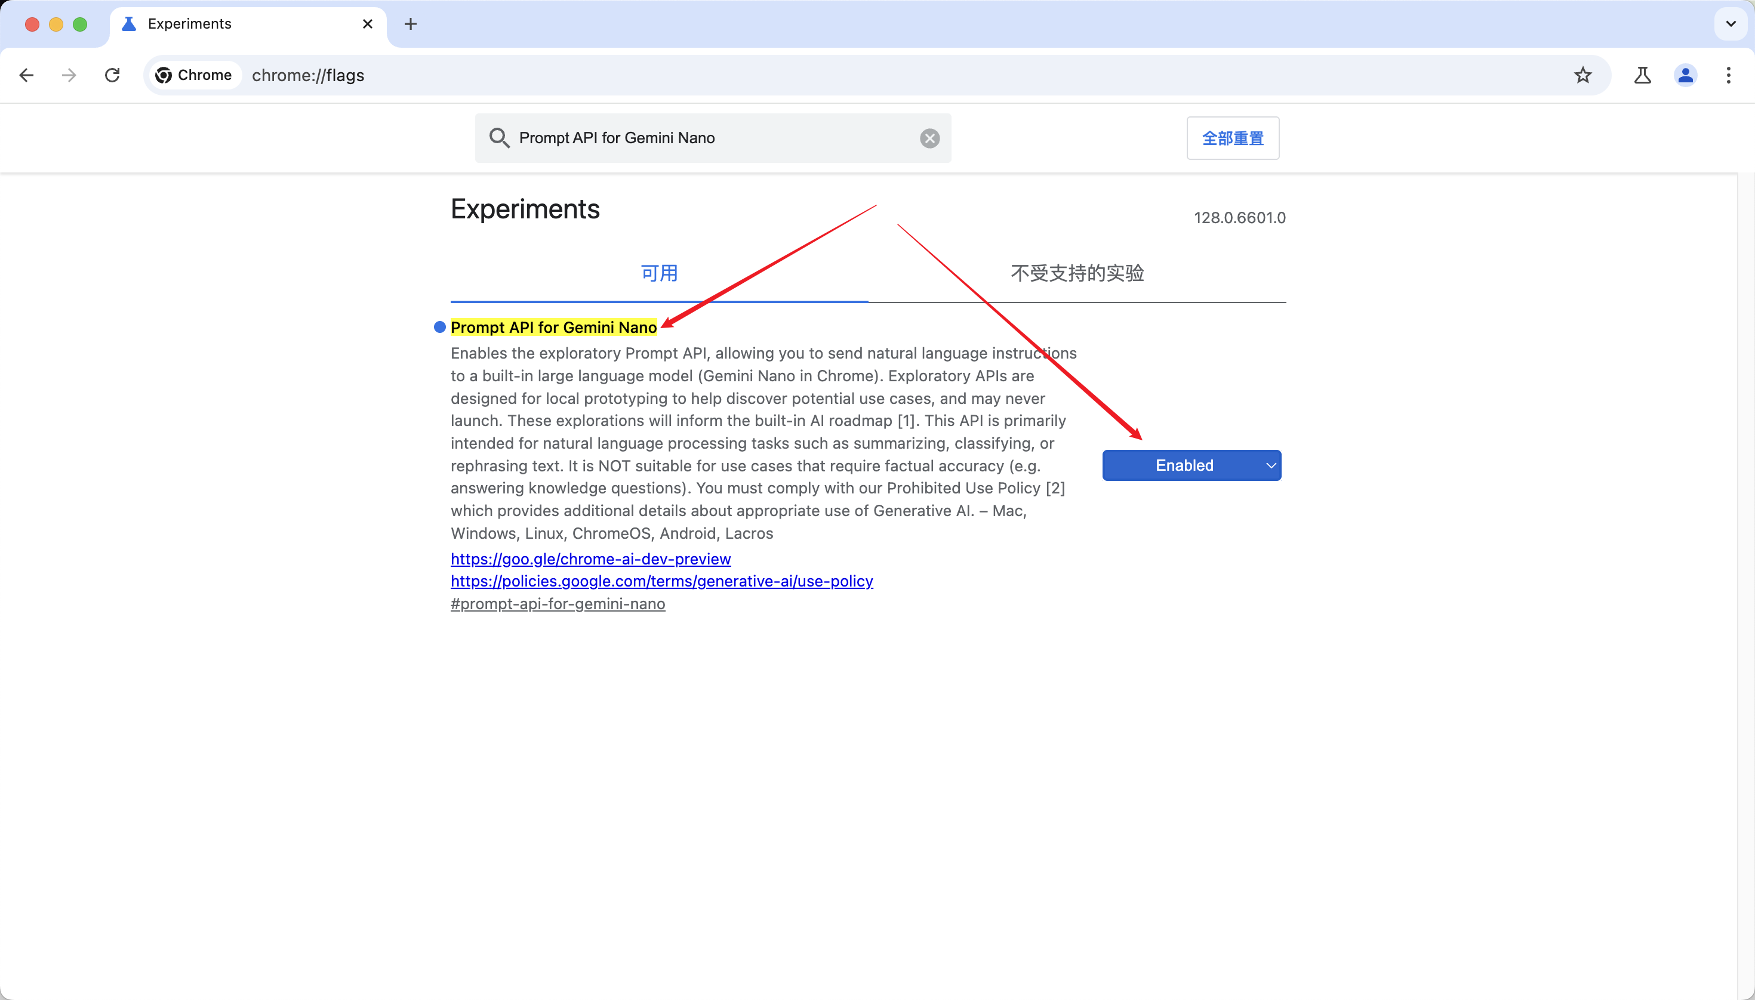Image resolution: width=1755 pixels, height=1000 pixels.
Task: Click the magnifier icon in the search box
Action: pyautogui.click(x=499, y=138)
